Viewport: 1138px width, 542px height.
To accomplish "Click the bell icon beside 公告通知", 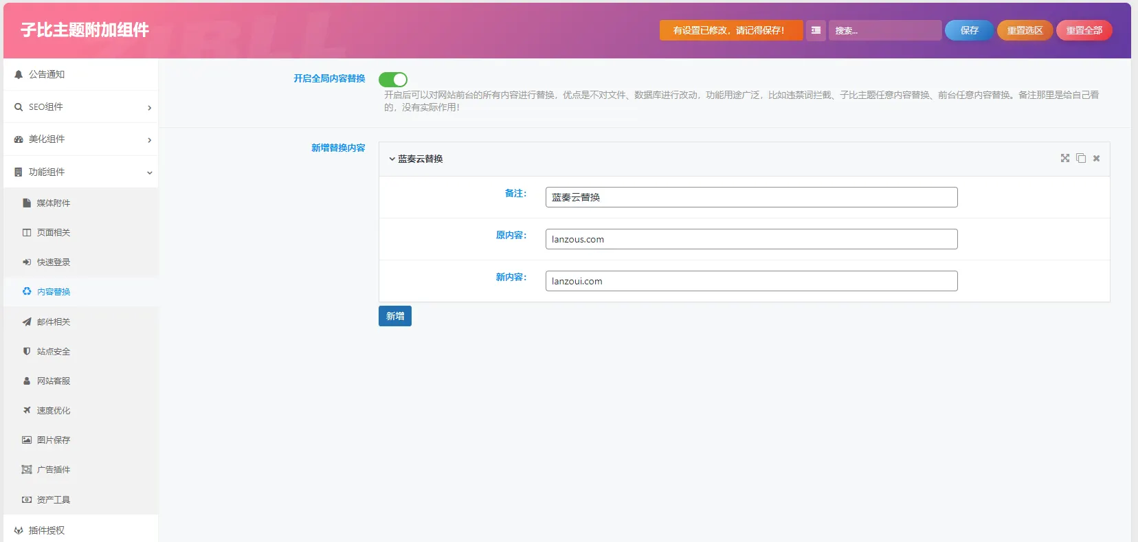I will [19, 74].
